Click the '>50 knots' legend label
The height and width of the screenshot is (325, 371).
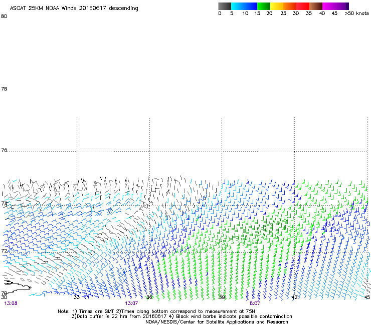[356, 13]
